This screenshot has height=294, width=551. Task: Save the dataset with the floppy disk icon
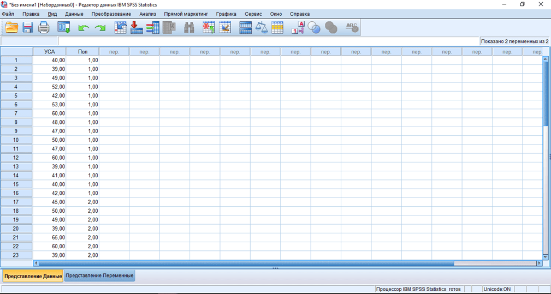(x=27, y=27)
